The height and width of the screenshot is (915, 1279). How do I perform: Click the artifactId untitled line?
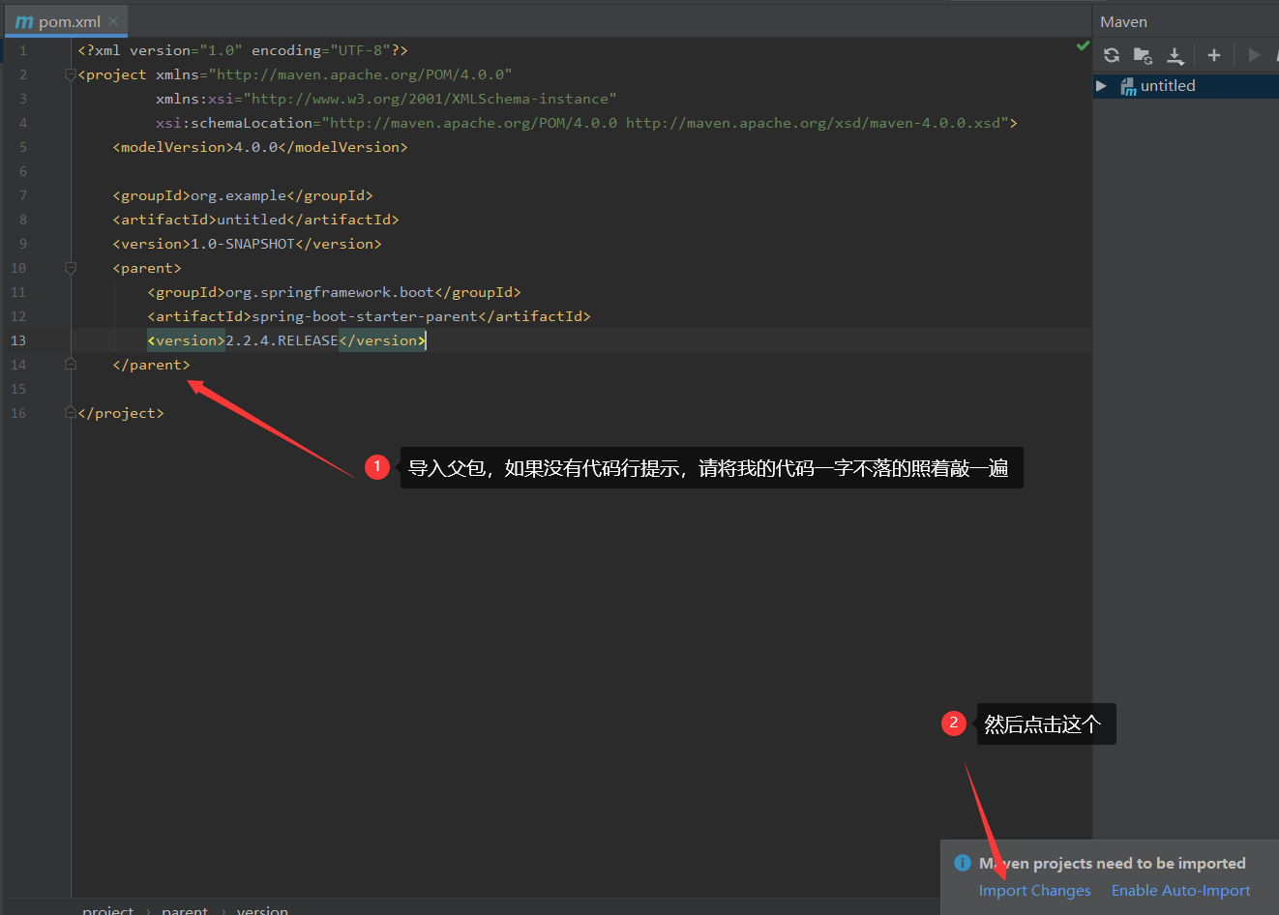click(x=255, y=220)
